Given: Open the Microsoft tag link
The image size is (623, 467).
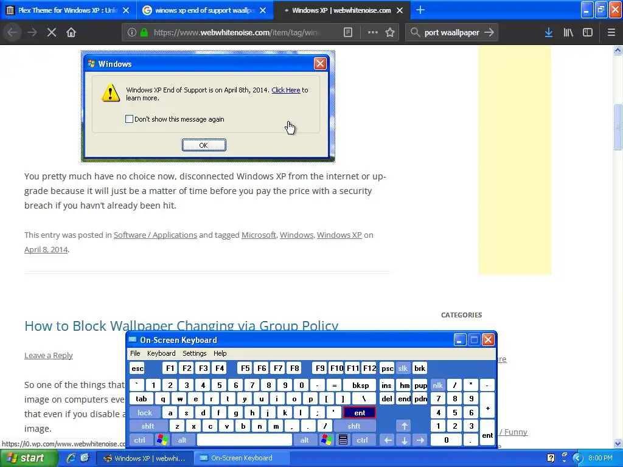Looking at the screenshot, I should click(x=259, y=235).
